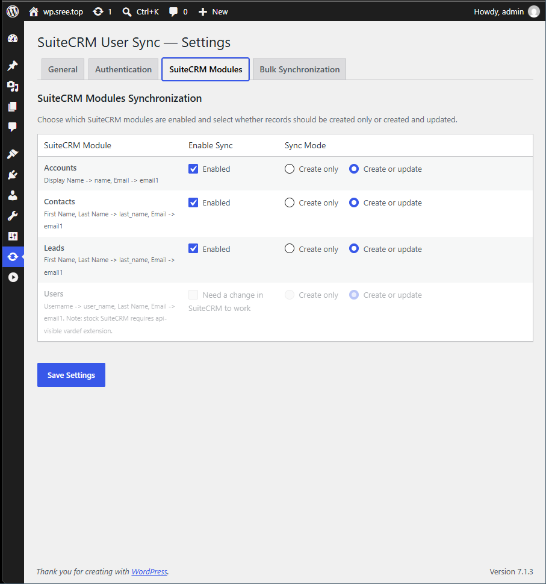Switch to the Authentication tab
The width and height of the screenshot is (546, 584).
click(123, 69)
